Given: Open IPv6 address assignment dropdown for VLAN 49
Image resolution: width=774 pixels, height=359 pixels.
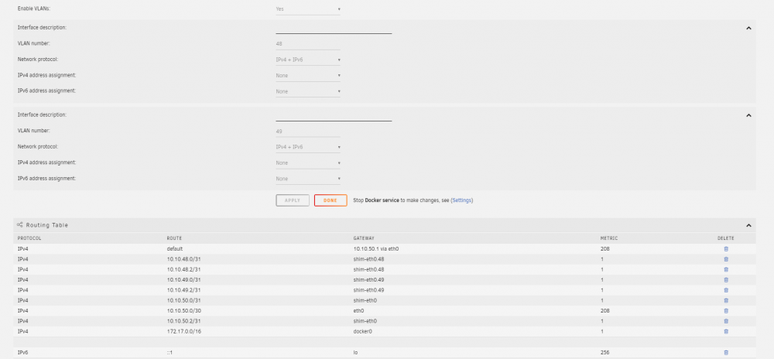Looking at the screenshot, I should (308, 179).
